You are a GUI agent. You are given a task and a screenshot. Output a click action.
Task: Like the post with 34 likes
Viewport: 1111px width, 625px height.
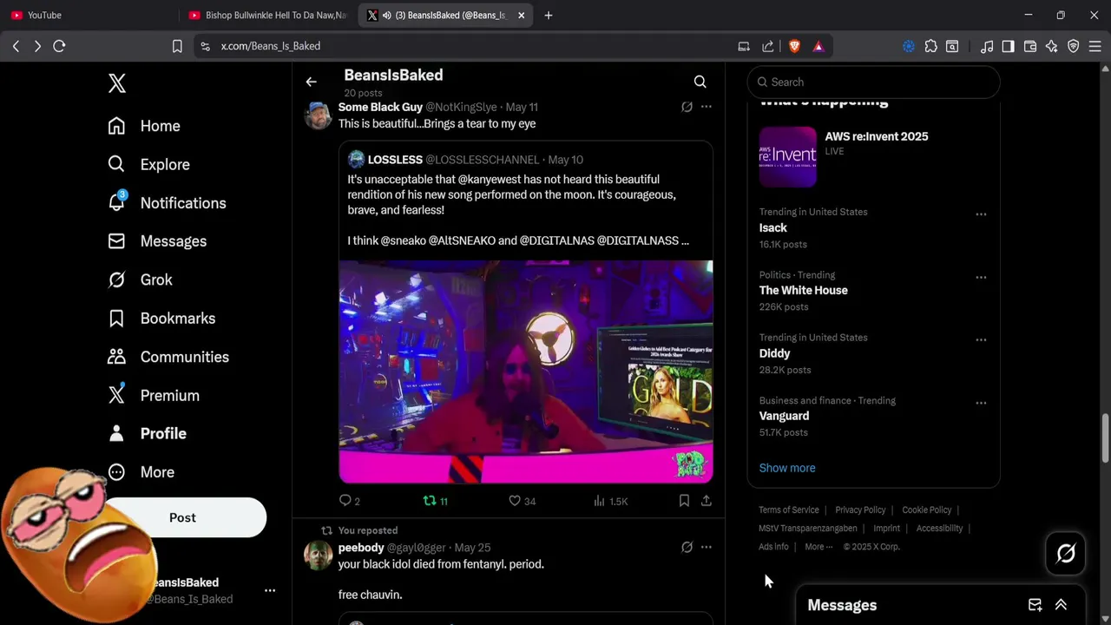522,501
